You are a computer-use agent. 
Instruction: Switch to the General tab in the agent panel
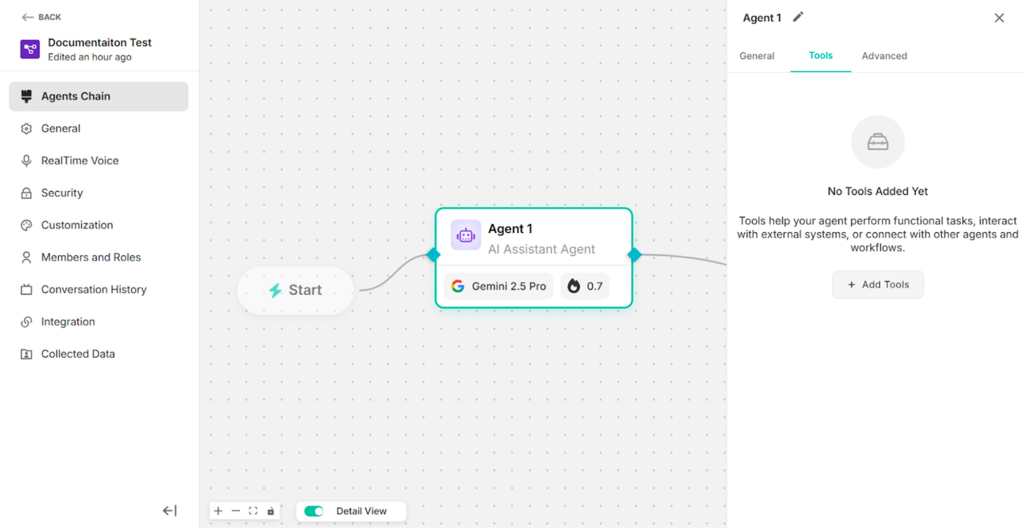(756, 56)
